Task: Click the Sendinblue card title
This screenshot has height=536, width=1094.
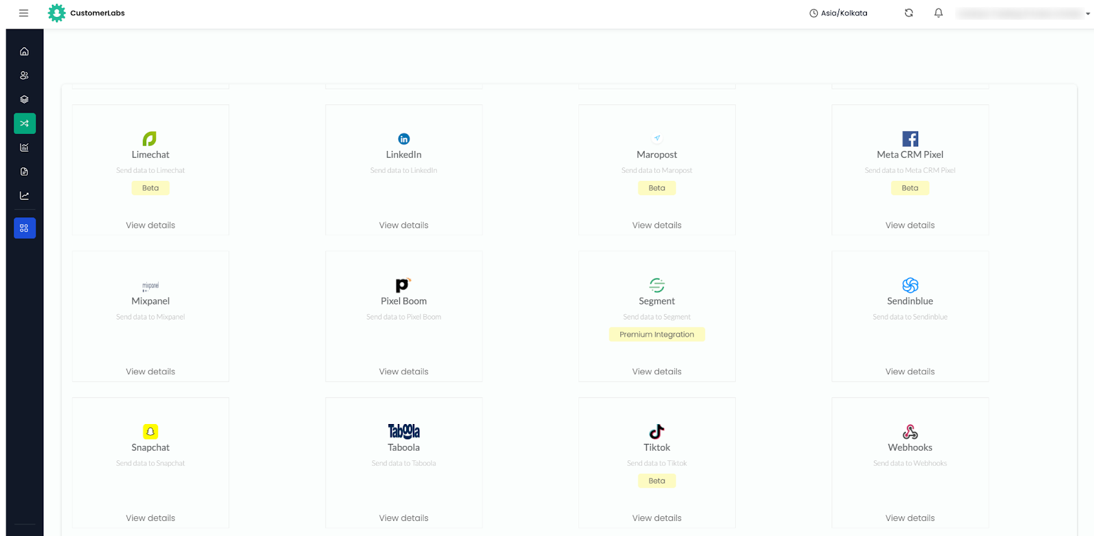Action: click(910, 301)
